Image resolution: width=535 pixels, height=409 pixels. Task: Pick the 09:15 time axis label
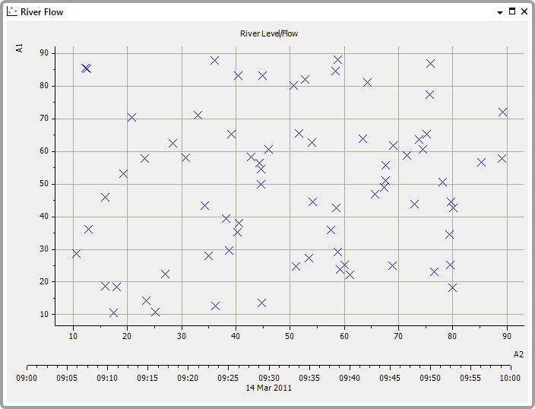coord(147,378)
